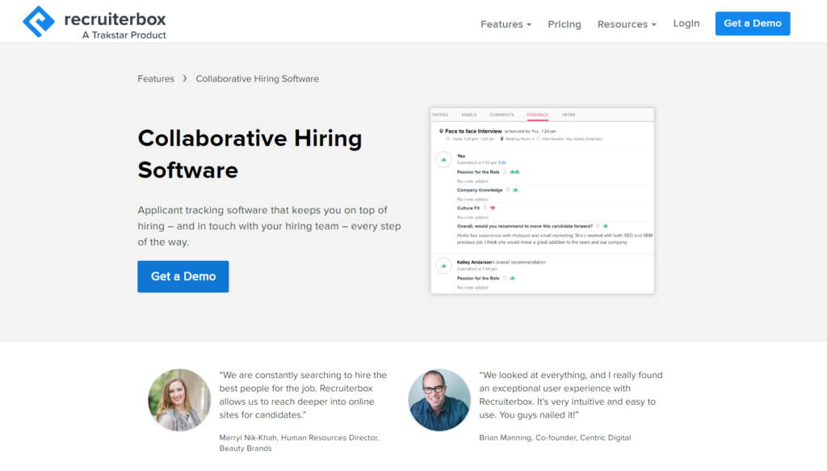The width and height of the screenshot is (827, 471).
Task: Click the Get a Demo button below the hero text
Action: [183, 276]
